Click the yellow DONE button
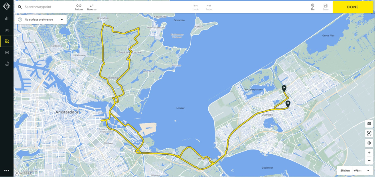Screen dimensions: 375x177 (x=353, y=7)
